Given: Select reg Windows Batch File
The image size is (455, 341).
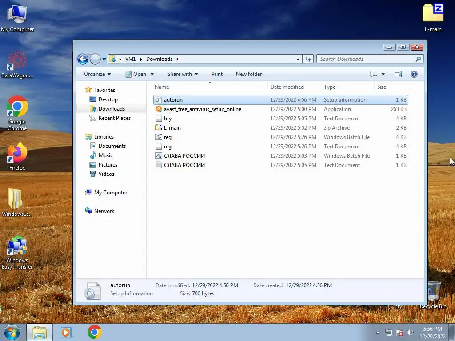Looking at the screenshot, I should pyautogui.click(x=281, y=137).
